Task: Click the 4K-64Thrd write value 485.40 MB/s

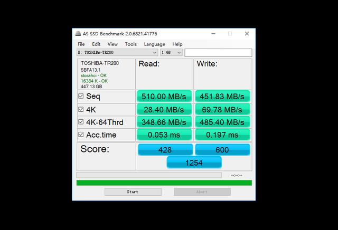Action: pos(222,122)
